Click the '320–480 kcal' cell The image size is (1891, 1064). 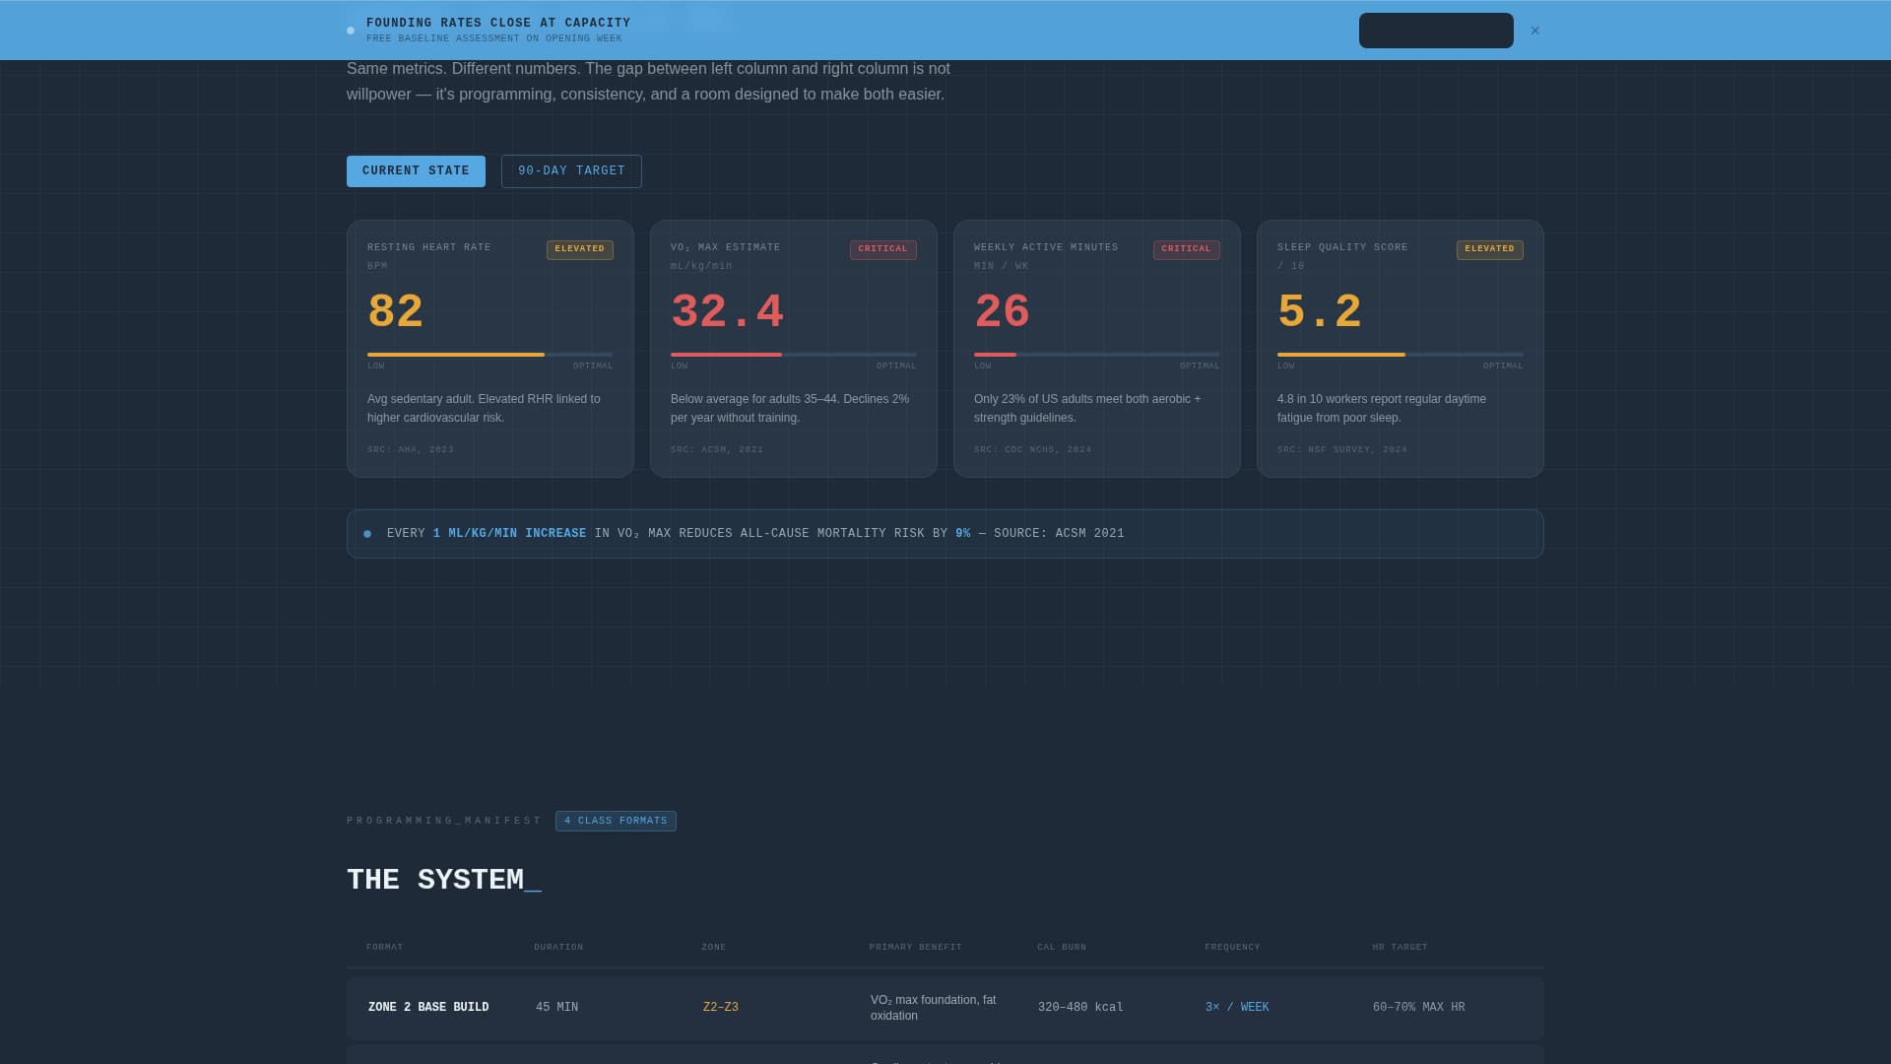click(1080, 1008)
